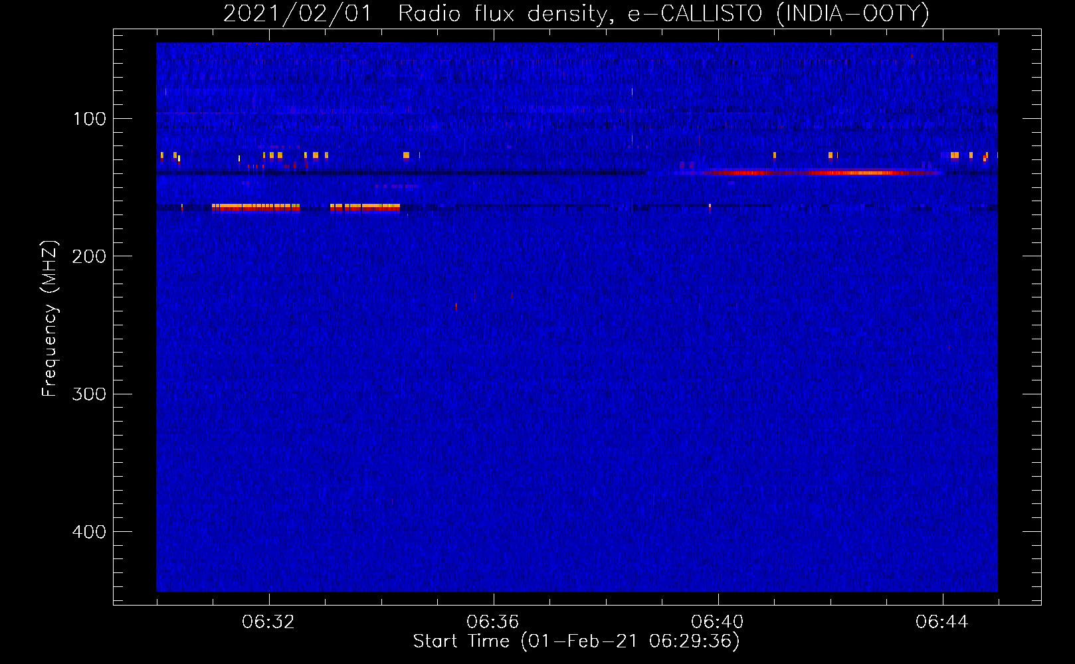Click the 200 MHz frequency tick label
The image size is (1075, 664).
point(90,256)
